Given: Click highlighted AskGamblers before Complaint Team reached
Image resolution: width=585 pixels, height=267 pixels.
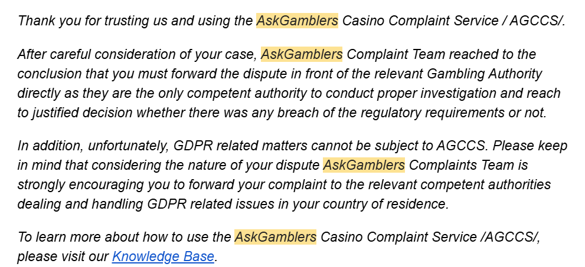Looking at the screenshot, I should (x=302, y=54).
